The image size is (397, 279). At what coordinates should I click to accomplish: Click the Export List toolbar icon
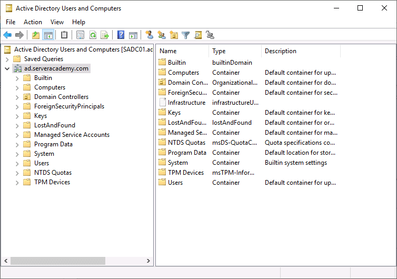point(105,35)
